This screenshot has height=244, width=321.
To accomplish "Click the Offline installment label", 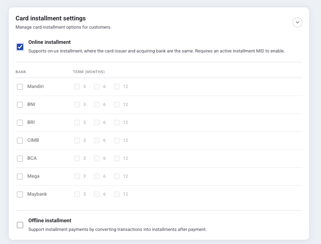I will (50, 221).
